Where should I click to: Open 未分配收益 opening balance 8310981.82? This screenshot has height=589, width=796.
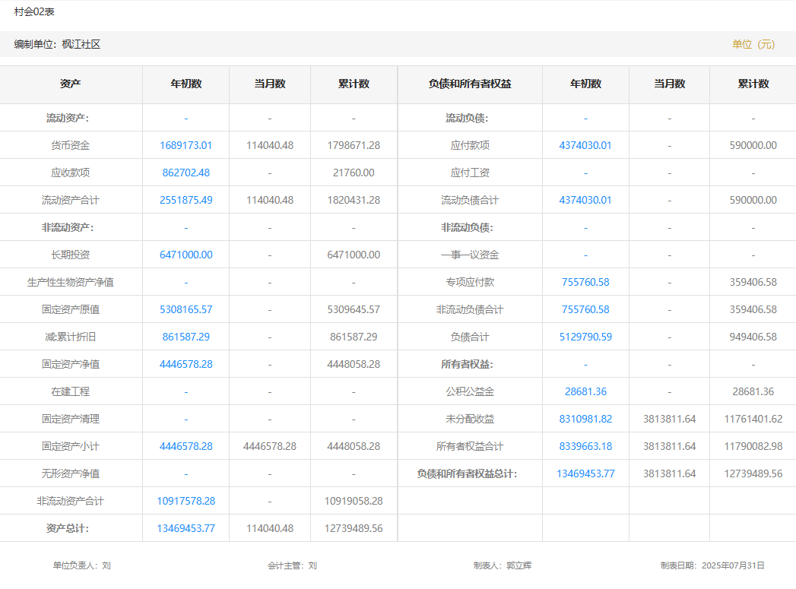coord(585,419)
